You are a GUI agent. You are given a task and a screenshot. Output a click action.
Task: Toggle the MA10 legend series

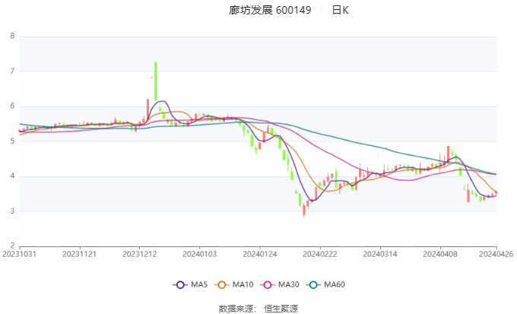pyautogui.click(x=233, y=284)
